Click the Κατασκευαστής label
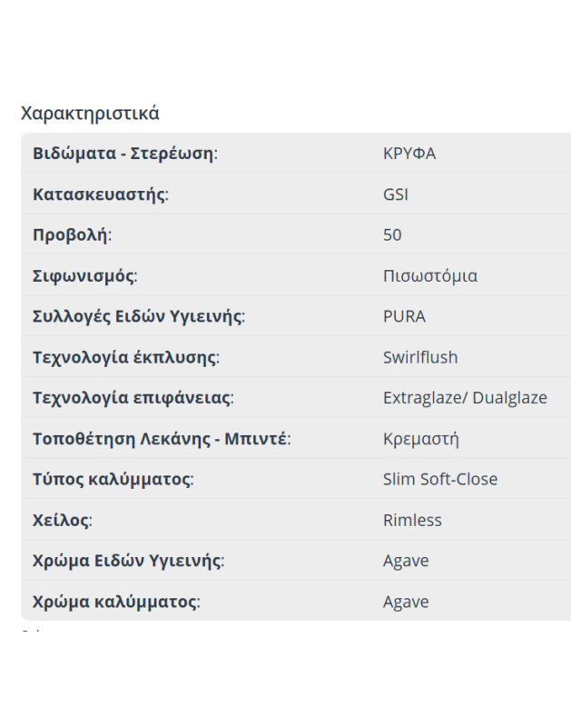 click(x=100, y=194)
